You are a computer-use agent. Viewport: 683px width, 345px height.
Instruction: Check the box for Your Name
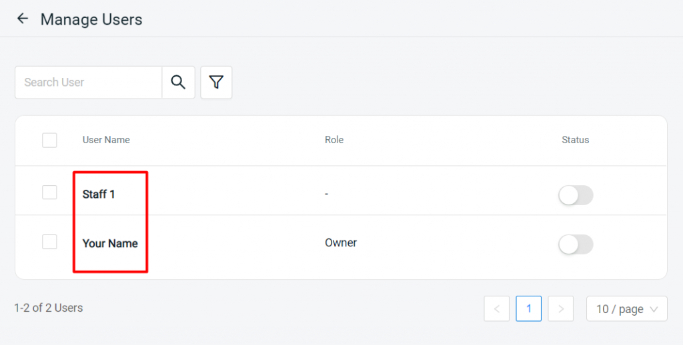49,242
